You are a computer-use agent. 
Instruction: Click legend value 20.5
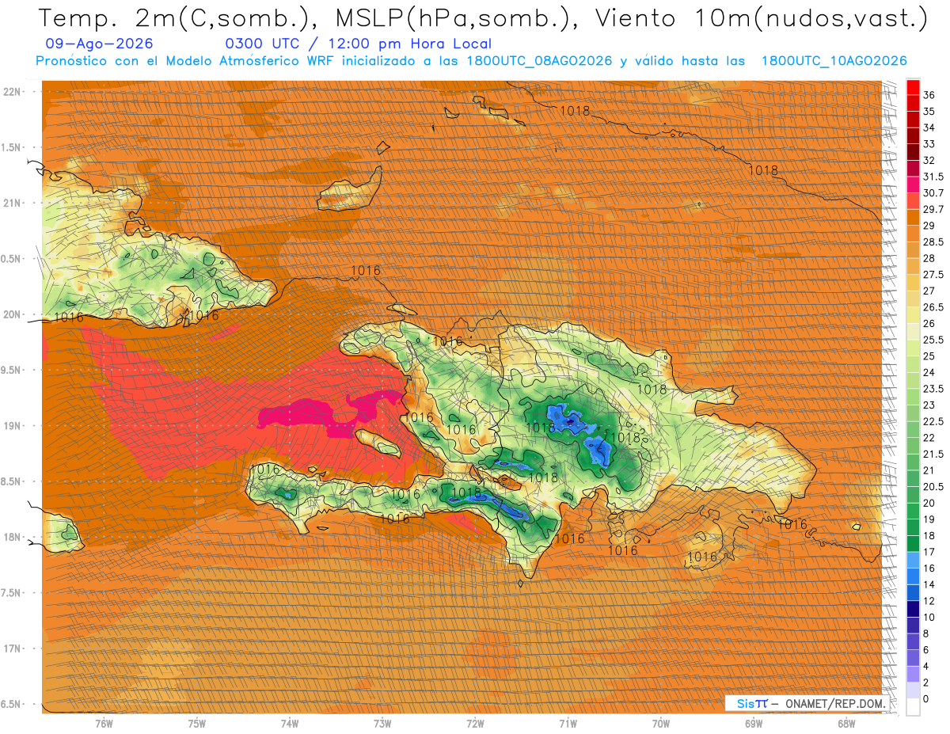tap(933, 487)
